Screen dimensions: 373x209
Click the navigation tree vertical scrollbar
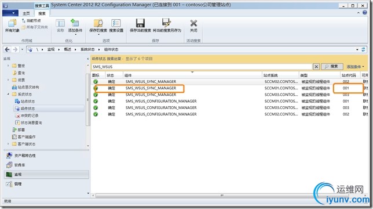point(88,100)
